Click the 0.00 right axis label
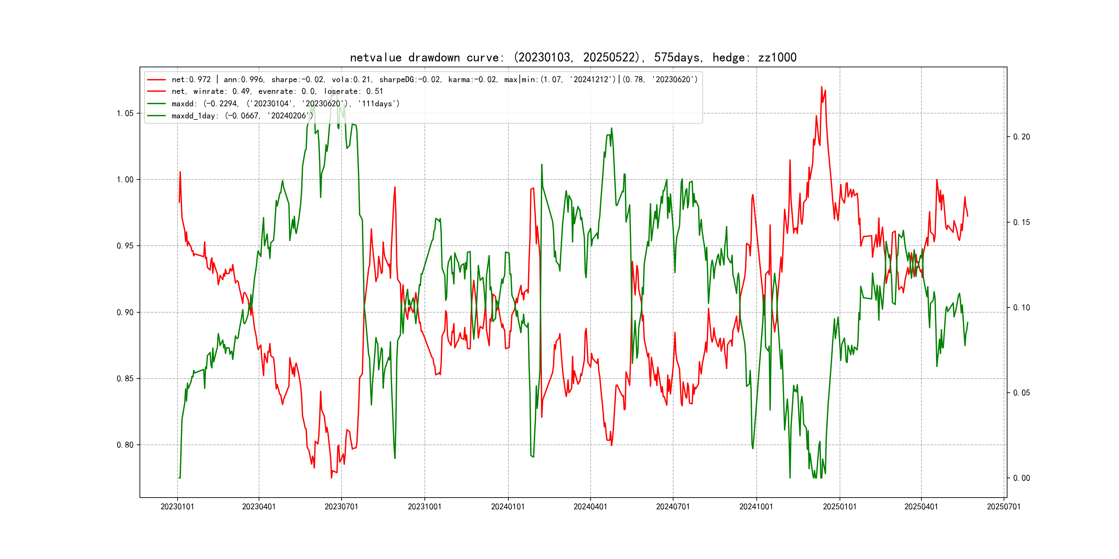Image resolution: width=1119 pixels, height=559 pixels. pos(1021,478)
